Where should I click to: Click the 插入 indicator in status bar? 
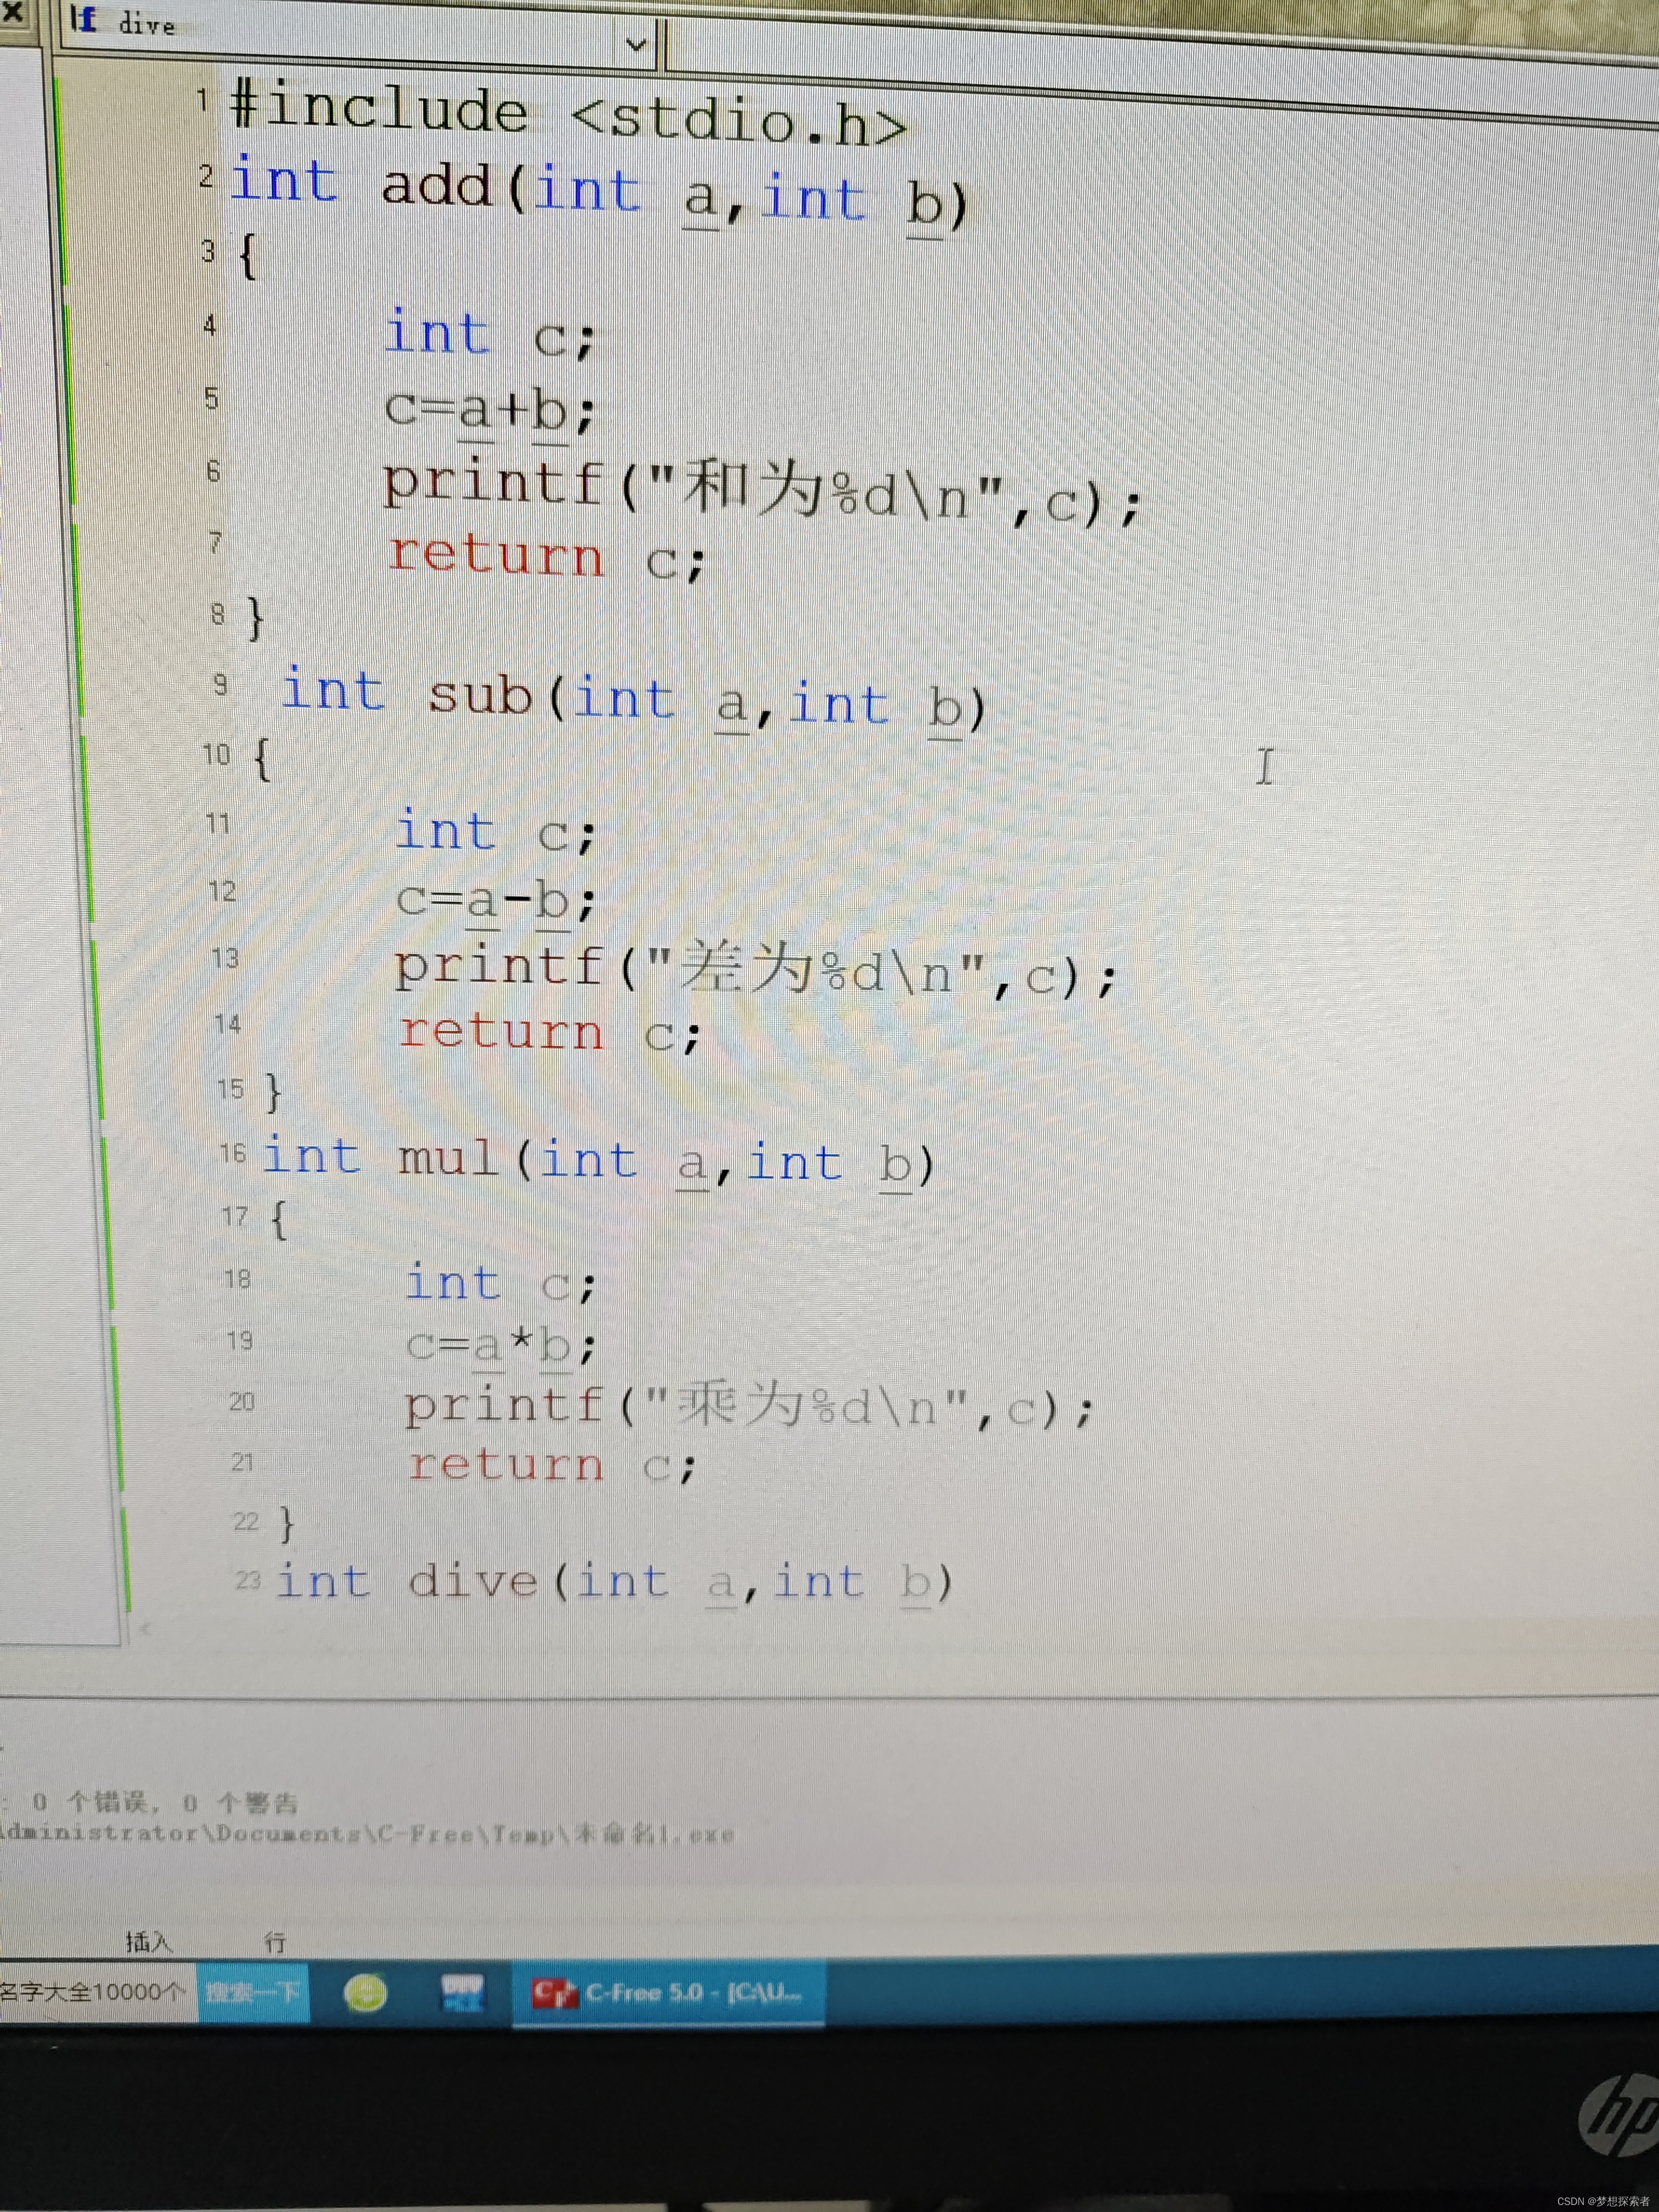tap(149, 1942)
